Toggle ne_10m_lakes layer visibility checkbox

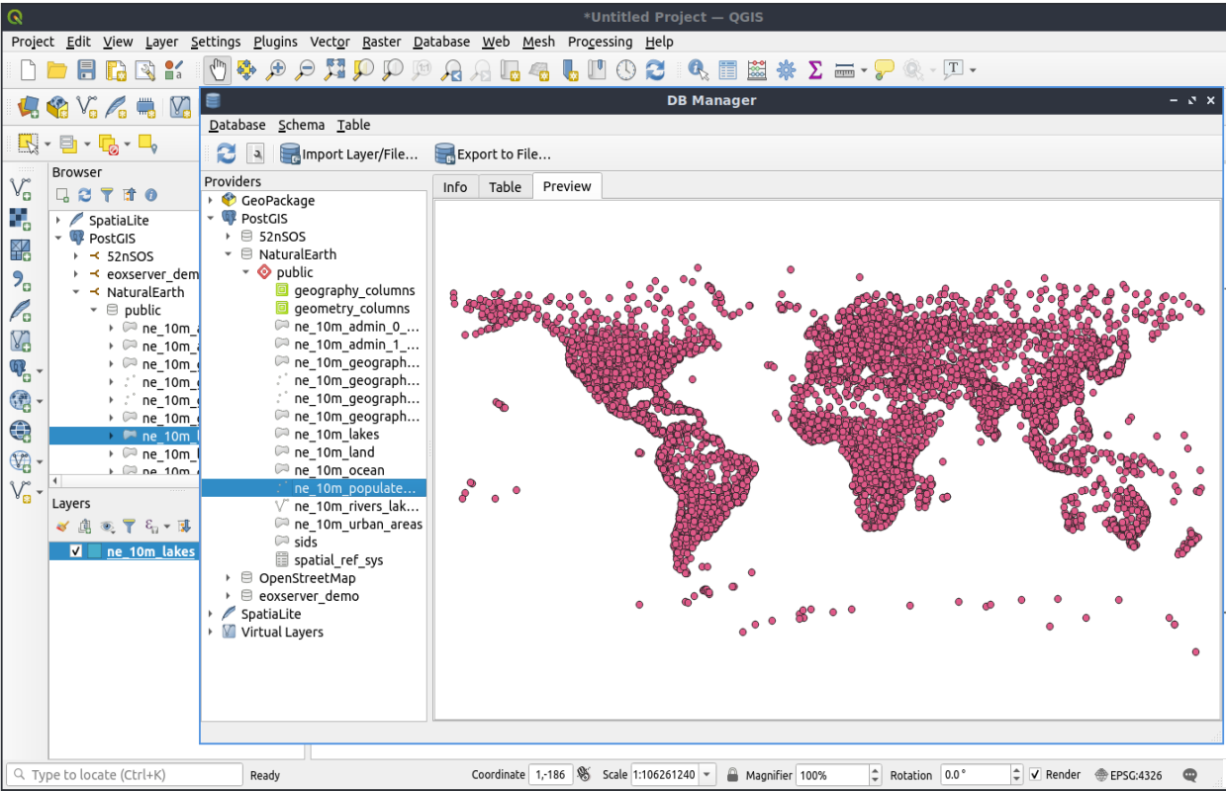76,551
